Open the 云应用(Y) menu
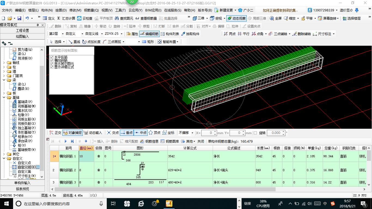Screen dimensions: 372x209 [x=135, y=10]
